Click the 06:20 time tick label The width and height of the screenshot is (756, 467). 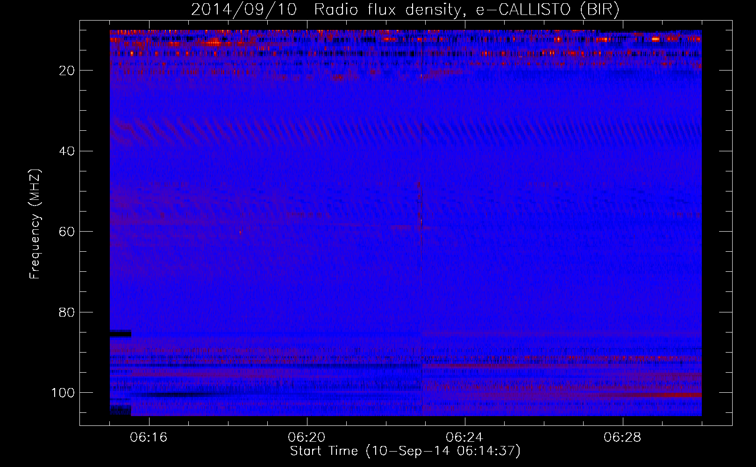(x=307, y=438)
